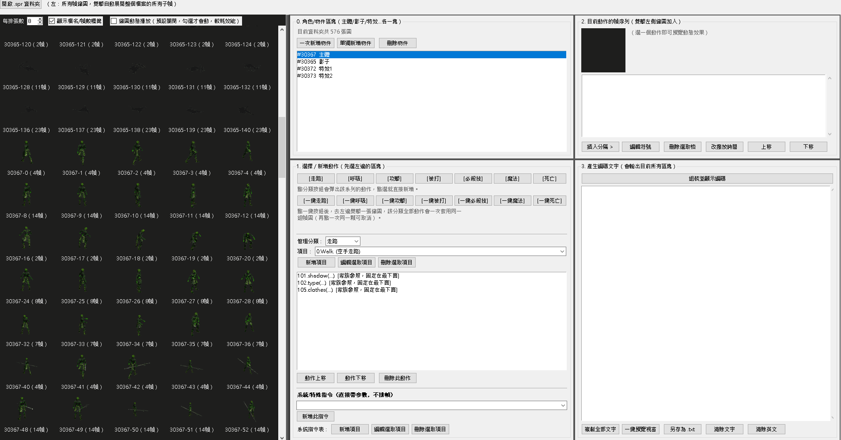Screen dimensions: 841x440
Task: Click [一鍵攻擊] button
Action: 394,200
